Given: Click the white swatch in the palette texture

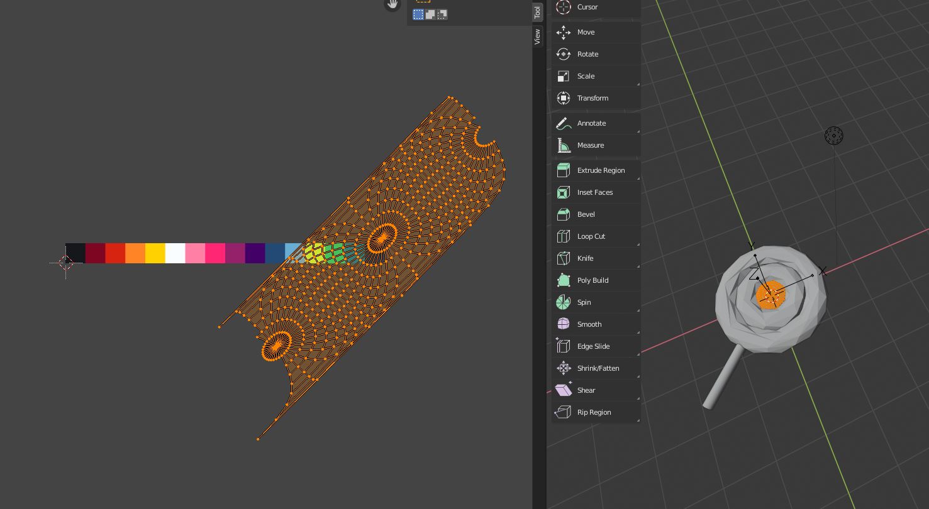Looking at the screenshot, I should click(x=175, y=253).
